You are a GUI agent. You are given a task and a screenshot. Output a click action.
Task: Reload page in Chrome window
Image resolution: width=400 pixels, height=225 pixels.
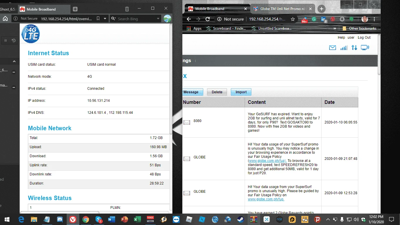208,19
